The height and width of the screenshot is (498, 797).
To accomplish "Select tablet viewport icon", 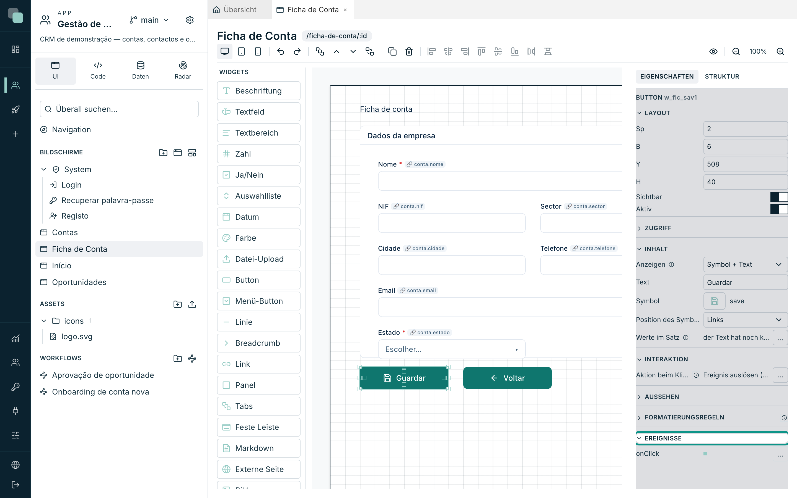I will point(241,51).
